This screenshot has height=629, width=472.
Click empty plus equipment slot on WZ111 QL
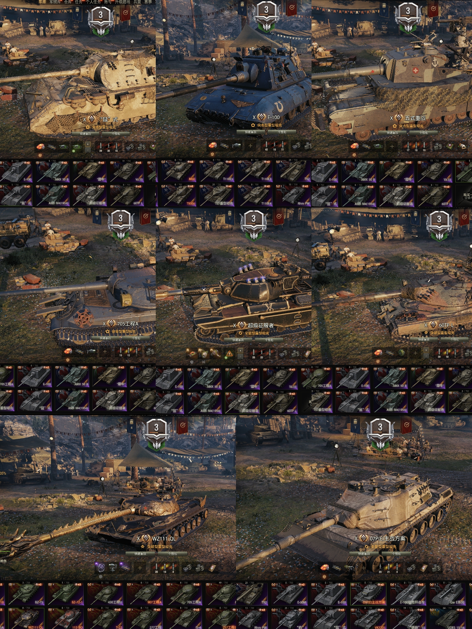[x=140, y=568]
